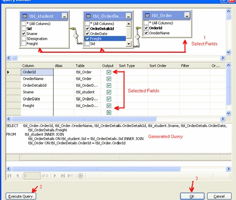The image size is (236, 200).
Task: Click grid pane vertical scroll down arrow
Action: click(229, 113)
